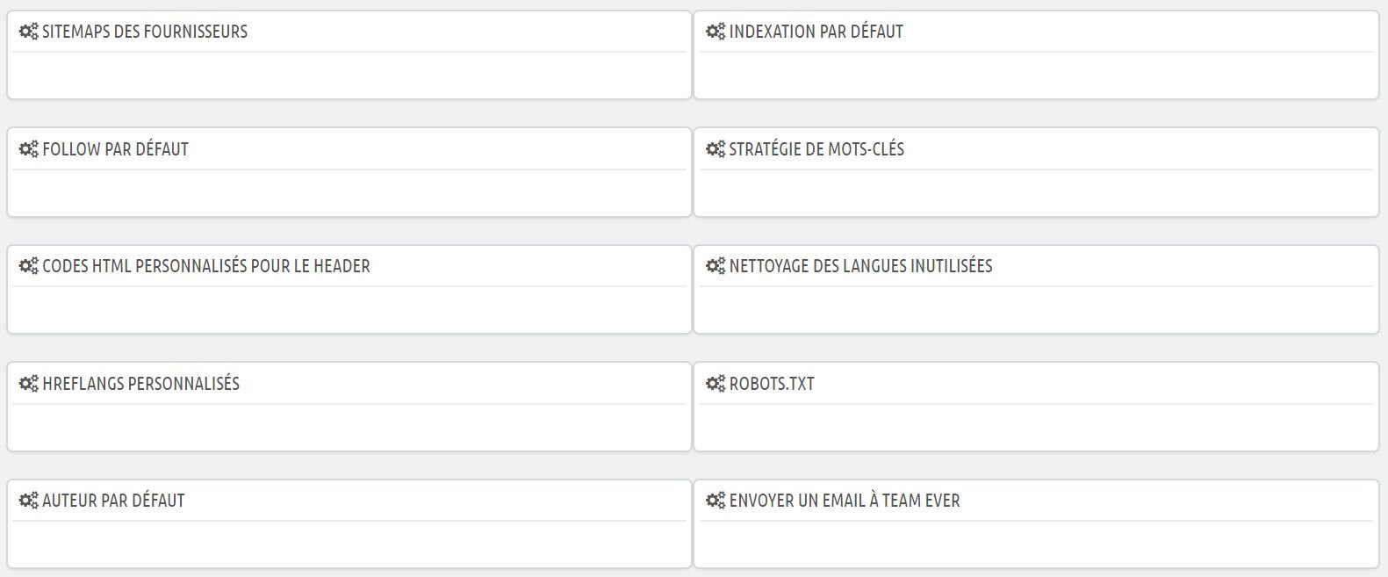
Task: Open the Follow par défaut section
Action: (x=116, y=149)
